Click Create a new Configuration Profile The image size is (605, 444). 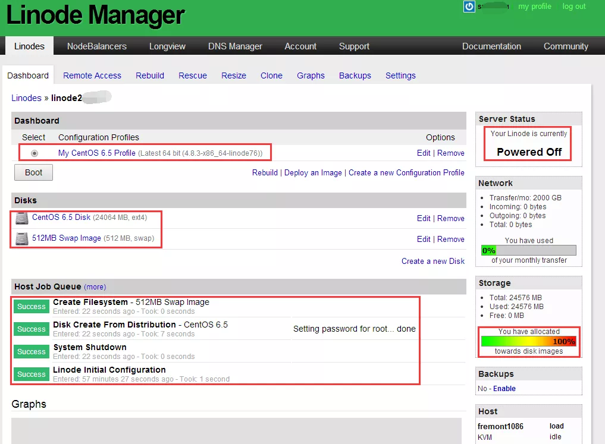click(x=406, y=172)
